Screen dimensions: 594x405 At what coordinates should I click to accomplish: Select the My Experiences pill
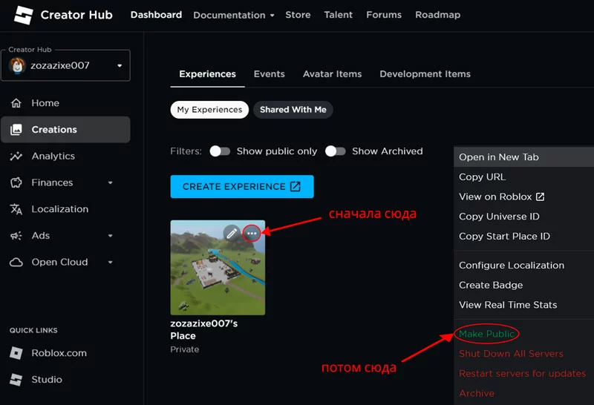pyautogui.click(x=209, y=109)
